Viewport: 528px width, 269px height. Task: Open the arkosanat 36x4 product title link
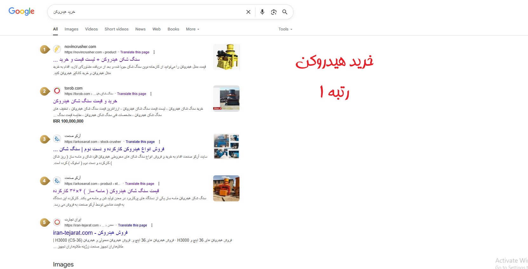click(x=106, y=191)
